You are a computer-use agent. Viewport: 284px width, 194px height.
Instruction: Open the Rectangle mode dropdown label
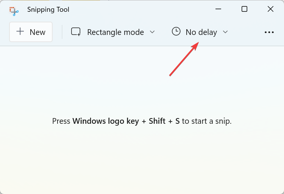coord(115,32)
